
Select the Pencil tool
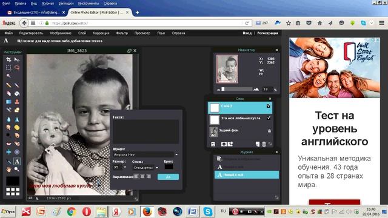8,85
